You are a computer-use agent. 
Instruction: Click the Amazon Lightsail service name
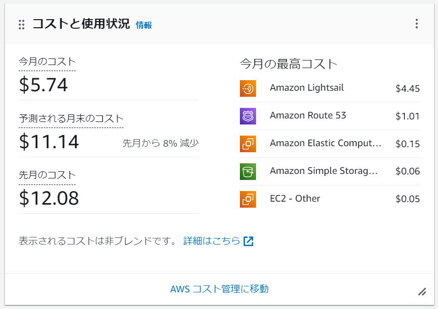(306, 88)
